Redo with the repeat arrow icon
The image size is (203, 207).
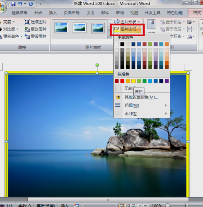tap(31, 4)
